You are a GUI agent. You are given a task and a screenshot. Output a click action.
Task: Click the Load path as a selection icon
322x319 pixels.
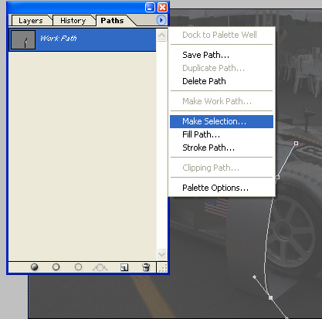78,267
